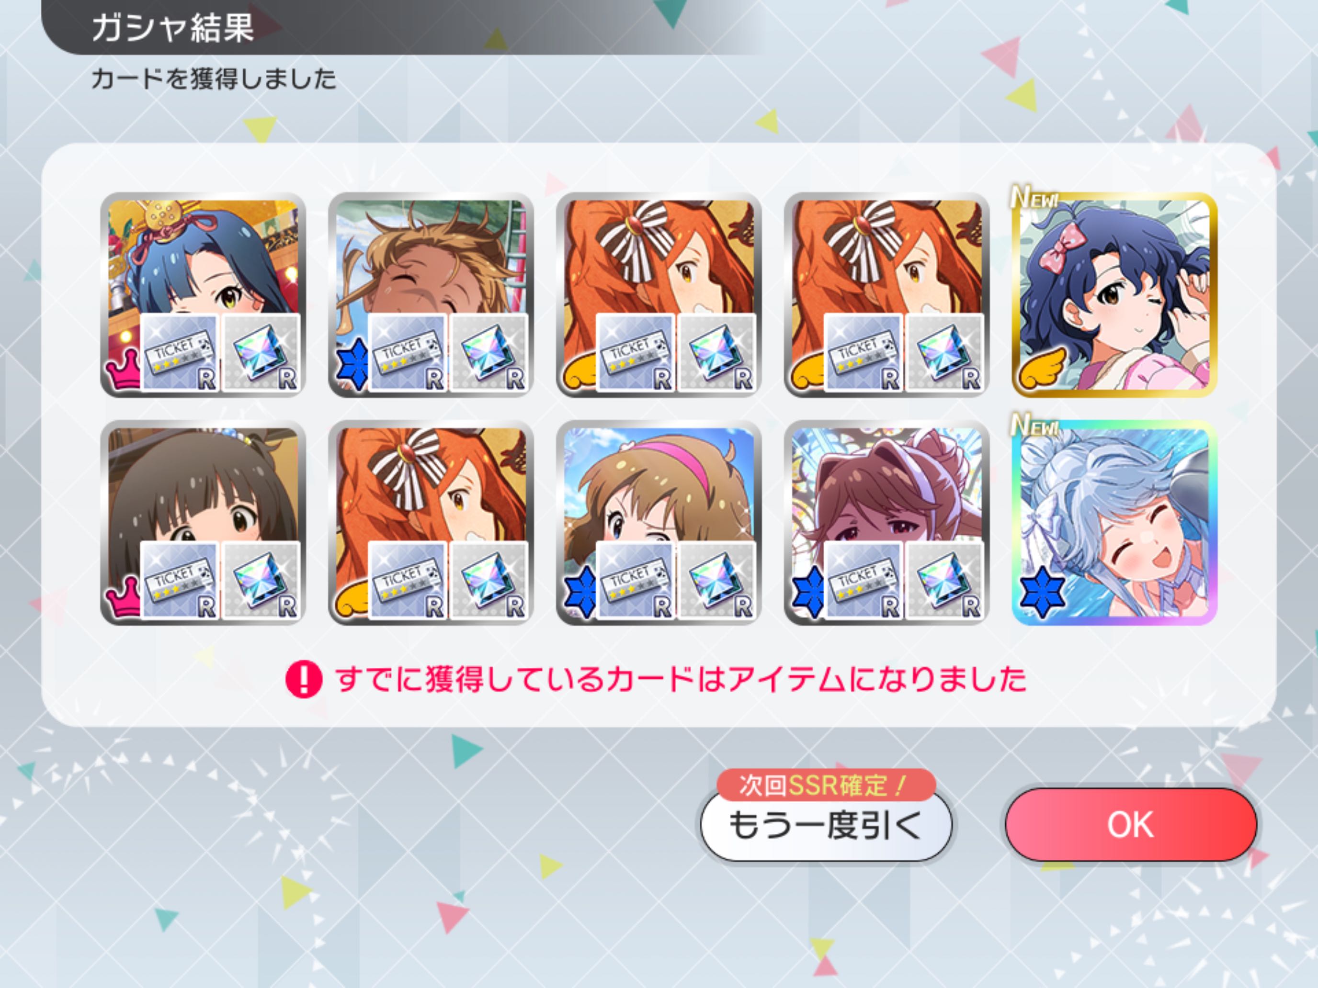Tap prism gem icon on bear-eared girl card
The height and width of the screenshot is (988, 1318).
(x=944, y=581)
